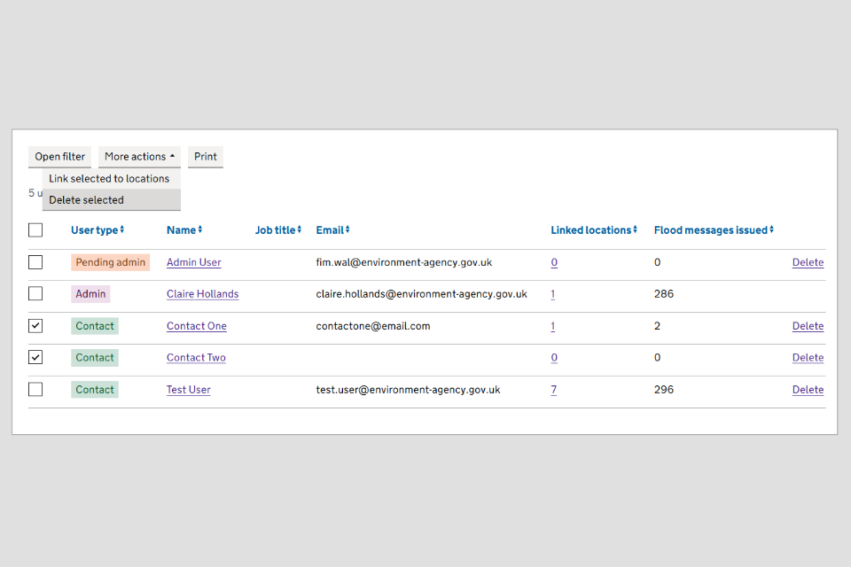Viewport: 851px width, 567px height.
Task: Sort by Linked locations column
Action: 594,230
